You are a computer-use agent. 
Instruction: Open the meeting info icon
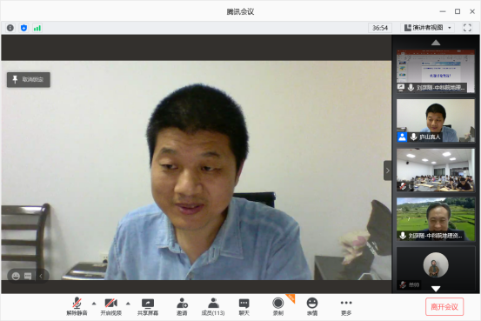point(10,28)
